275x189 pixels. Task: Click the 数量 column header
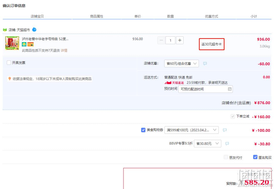coord(171,16)
